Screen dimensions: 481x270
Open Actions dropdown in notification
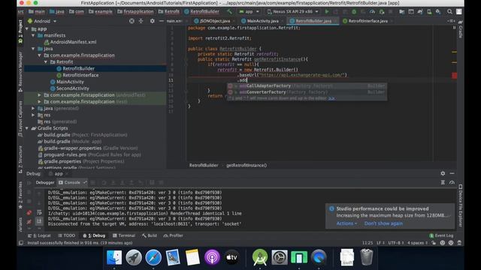click(346, 223)
